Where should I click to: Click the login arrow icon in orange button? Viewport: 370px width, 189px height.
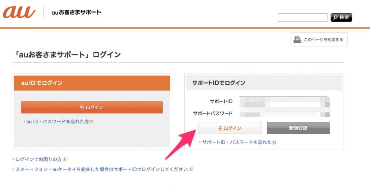pos(82,107)
